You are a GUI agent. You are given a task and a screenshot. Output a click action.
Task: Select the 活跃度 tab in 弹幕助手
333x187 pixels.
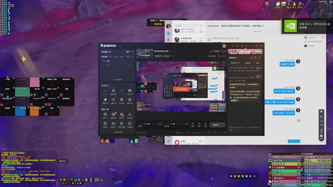pos(248,63)
